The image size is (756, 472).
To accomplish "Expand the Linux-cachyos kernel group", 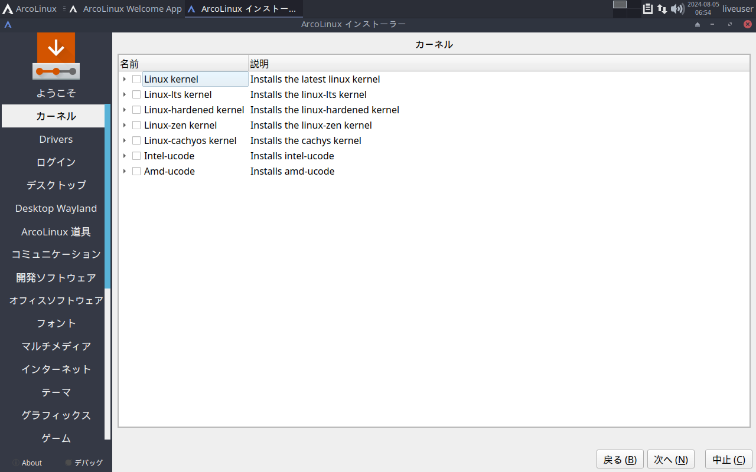I will [124, 140].
